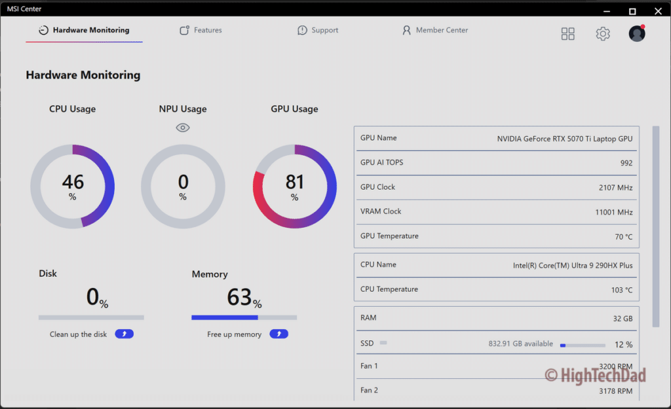Open the user profile avatar
Screen dimensions: 671x409
coord(637,33)
